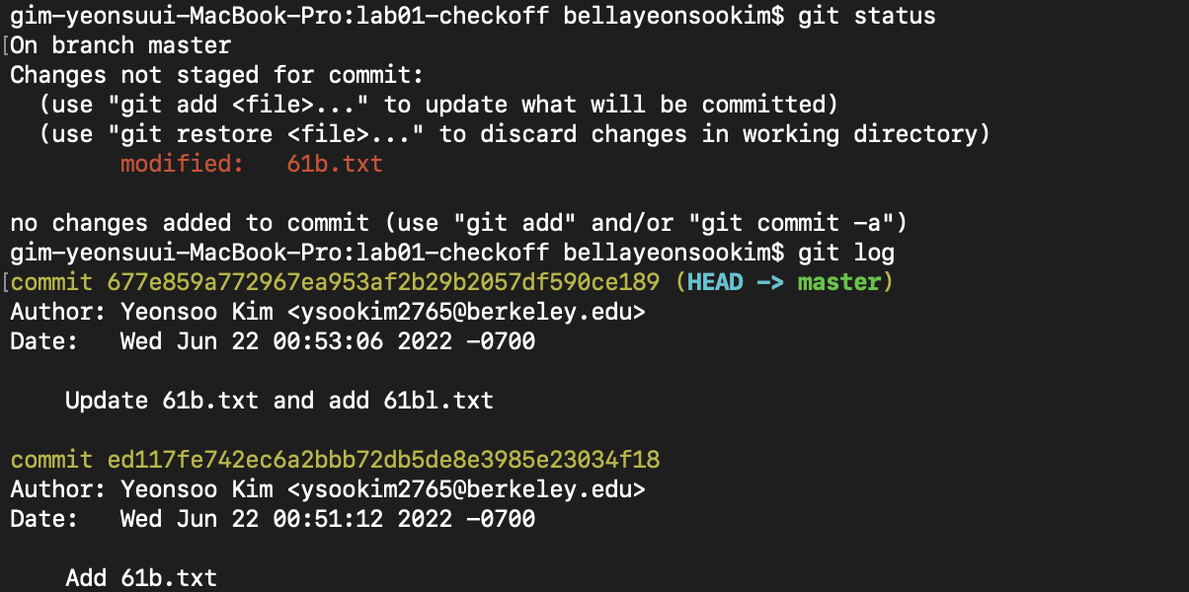
Task: Click the green master branch label
Action: (x=838, y=282)
